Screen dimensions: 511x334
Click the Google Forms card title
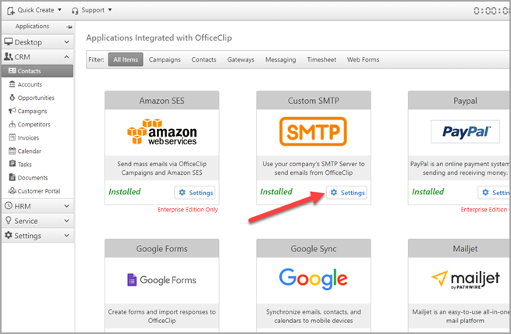tap(162, 249)
